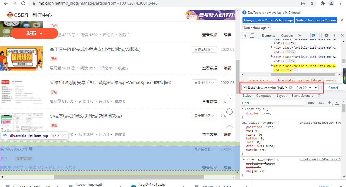Jump to next search result
This screenshot has width=346, height=187.
[315, 88]
